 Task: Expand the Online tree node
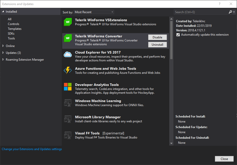click(3, 46)
